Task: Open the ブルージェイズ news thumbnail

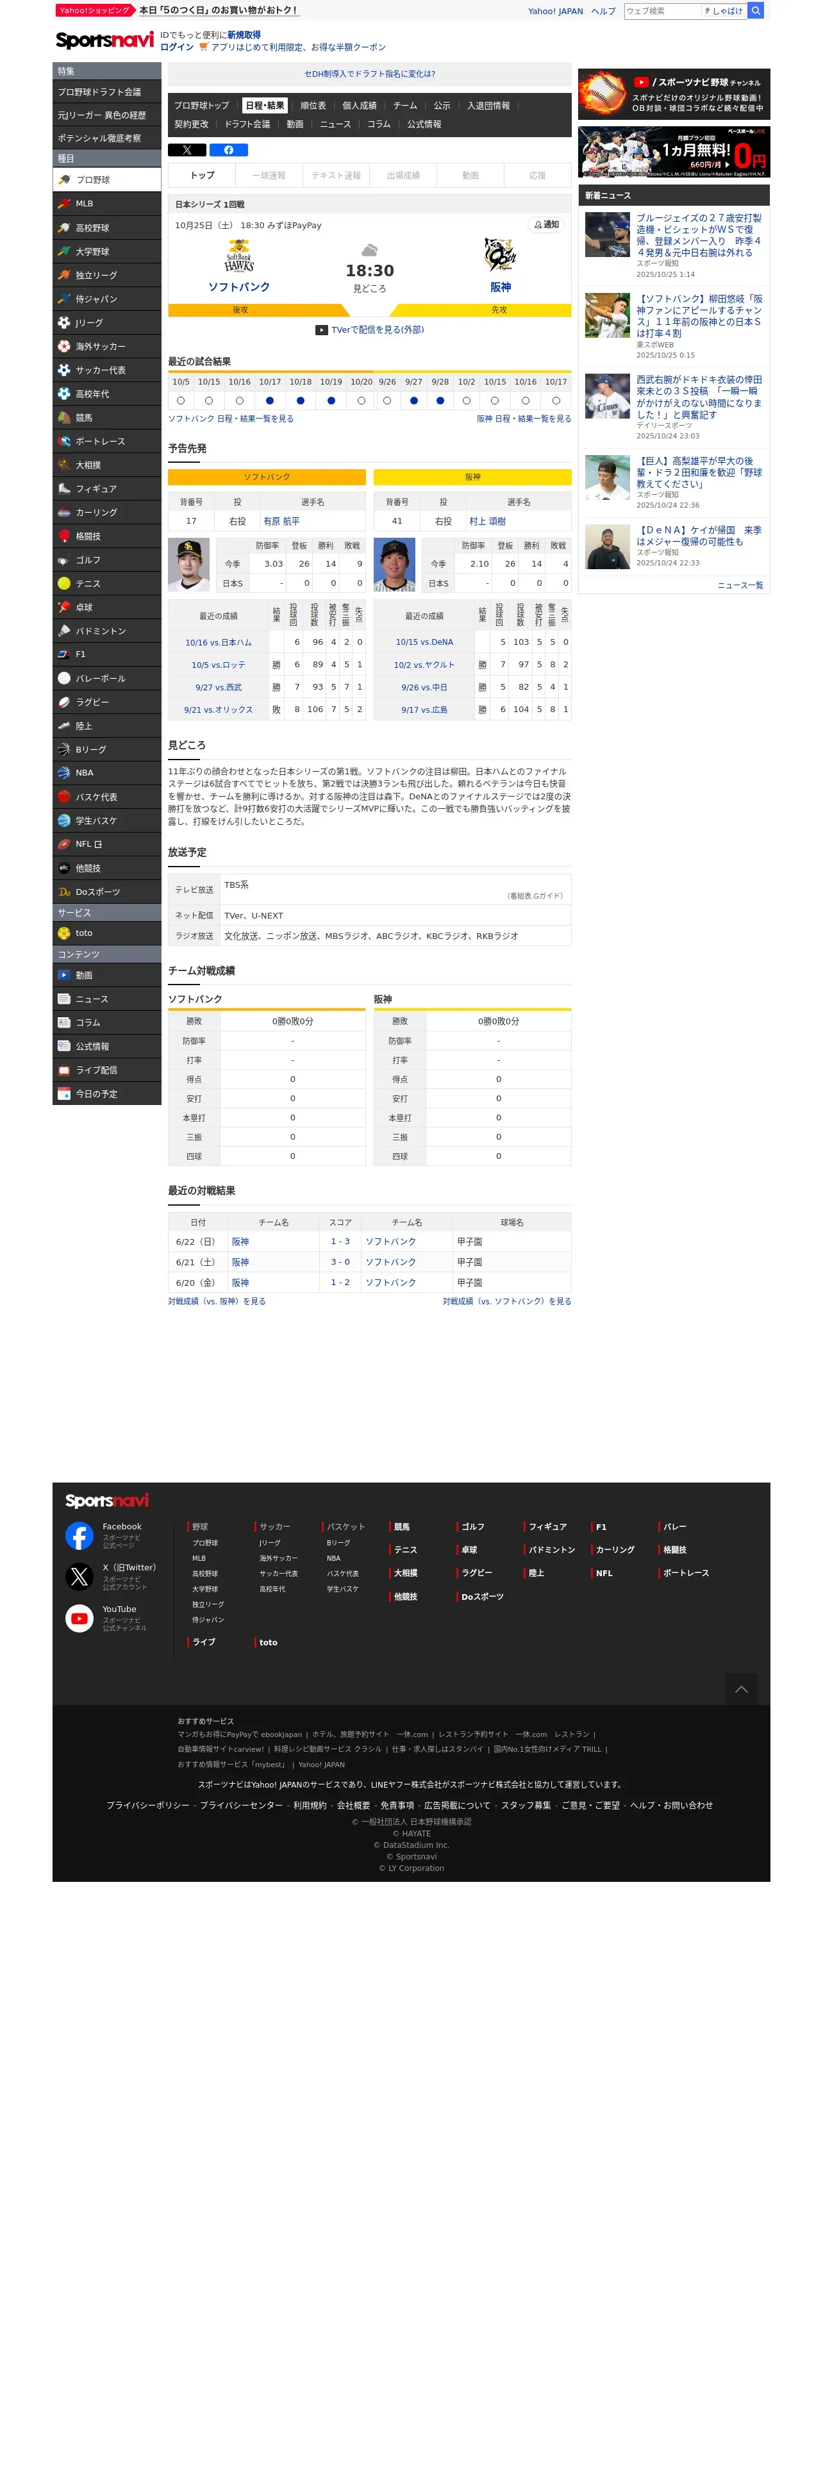Action: pos(608,235)
